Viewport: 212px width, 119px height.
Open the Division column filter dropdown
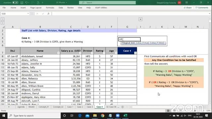tap(92, 53)
